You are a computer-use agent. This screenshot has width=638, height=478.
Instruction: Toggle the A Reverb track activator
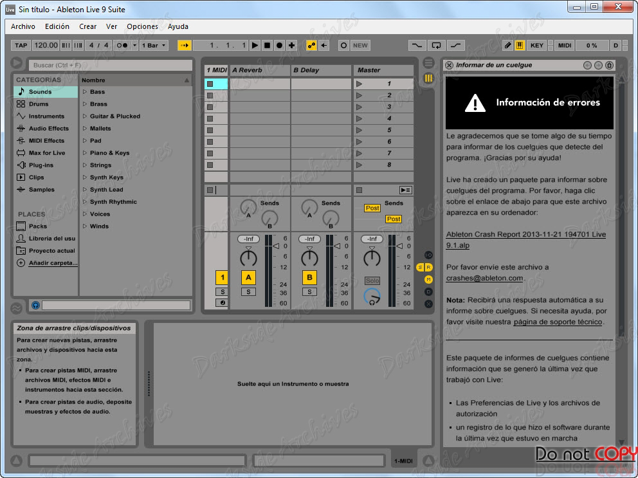point(248,278)
